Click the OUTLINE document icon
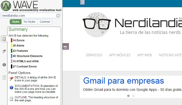This screenshot has width=182, height=105. 11,99
